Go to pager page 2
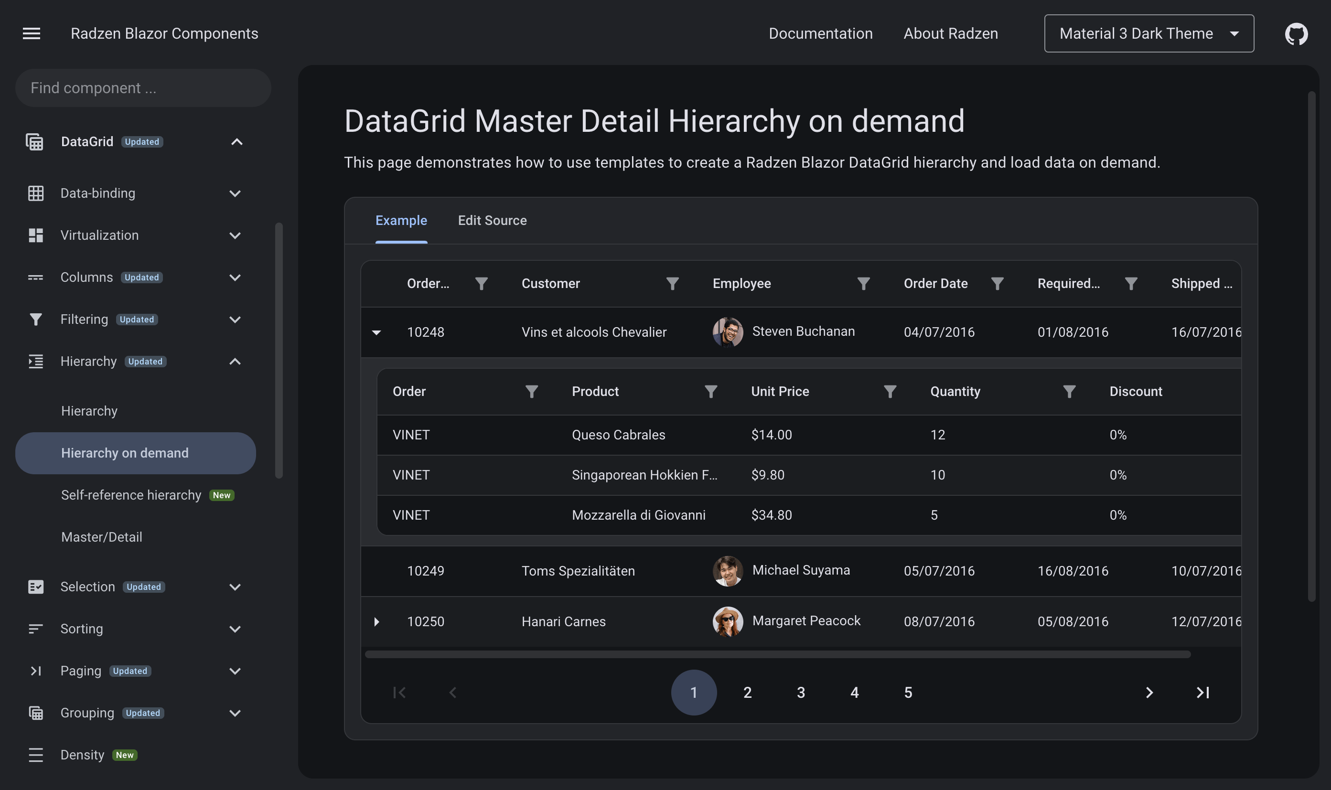The height and width of the screenshot is (790, 1331). pos(747,693)
